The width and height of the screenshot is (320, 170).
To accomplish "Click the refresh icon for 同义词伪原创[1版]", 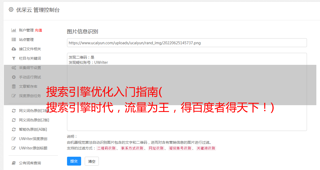I will coord(14,111).
